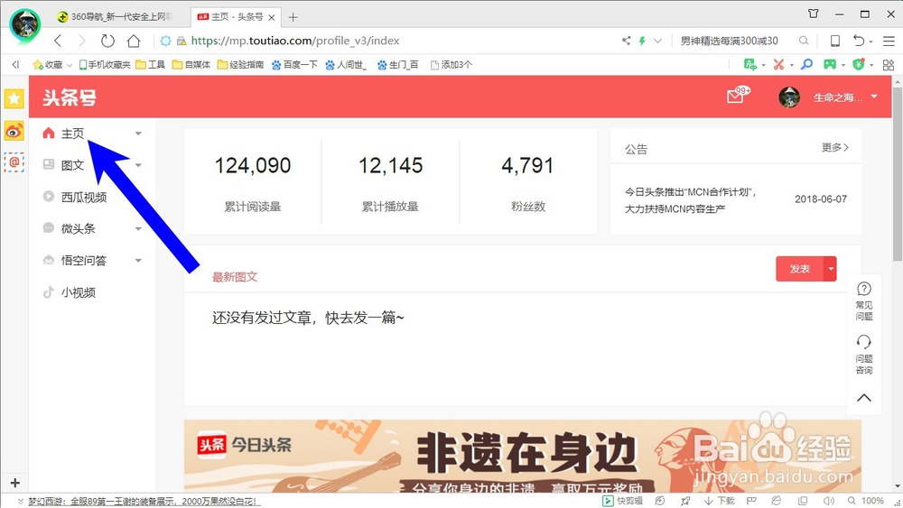Open the 图文 sidebar item
This screenshot has width=903, height=508.
pyautogui.click(x=72, y=165)
